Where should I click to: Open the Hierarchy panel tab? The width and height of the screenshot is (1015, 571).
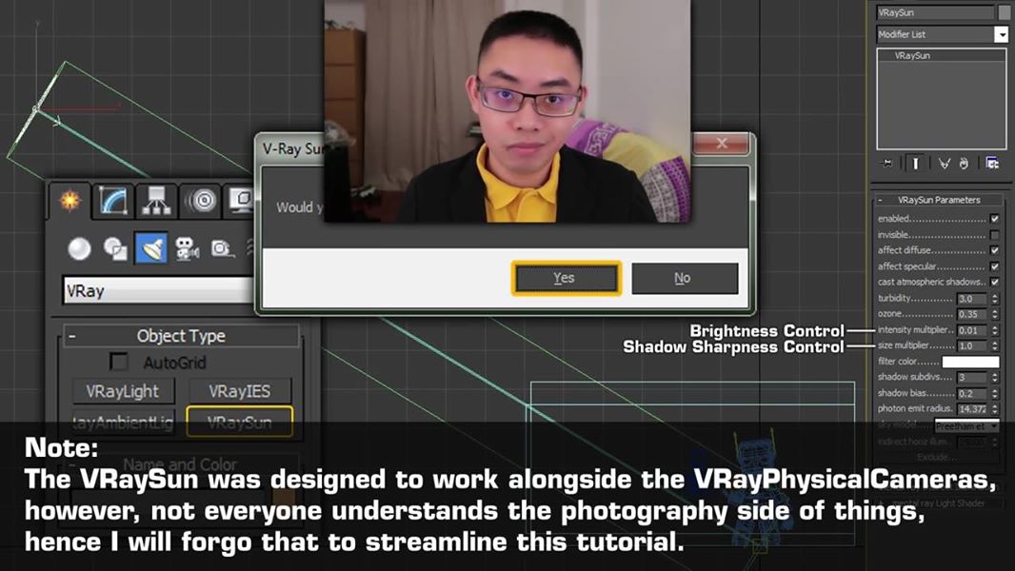pos(156,201)
